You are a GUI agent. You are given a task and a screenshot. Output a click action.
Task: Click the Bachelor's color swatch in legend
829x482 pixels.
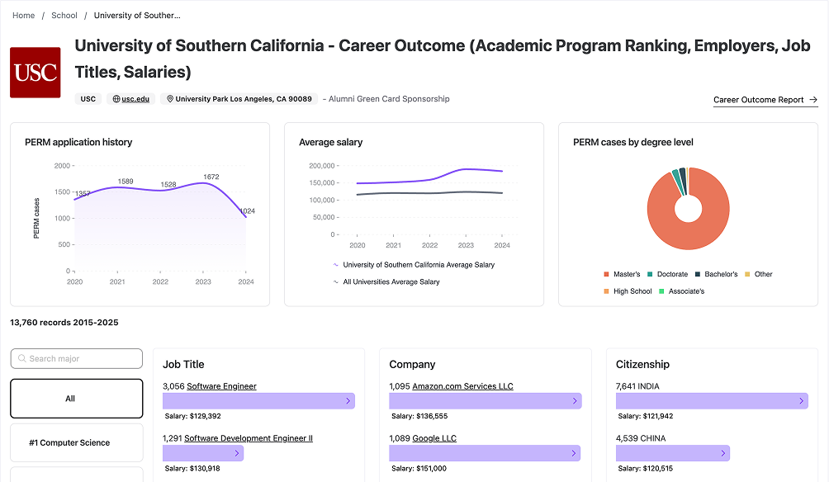tap(698, 274)
